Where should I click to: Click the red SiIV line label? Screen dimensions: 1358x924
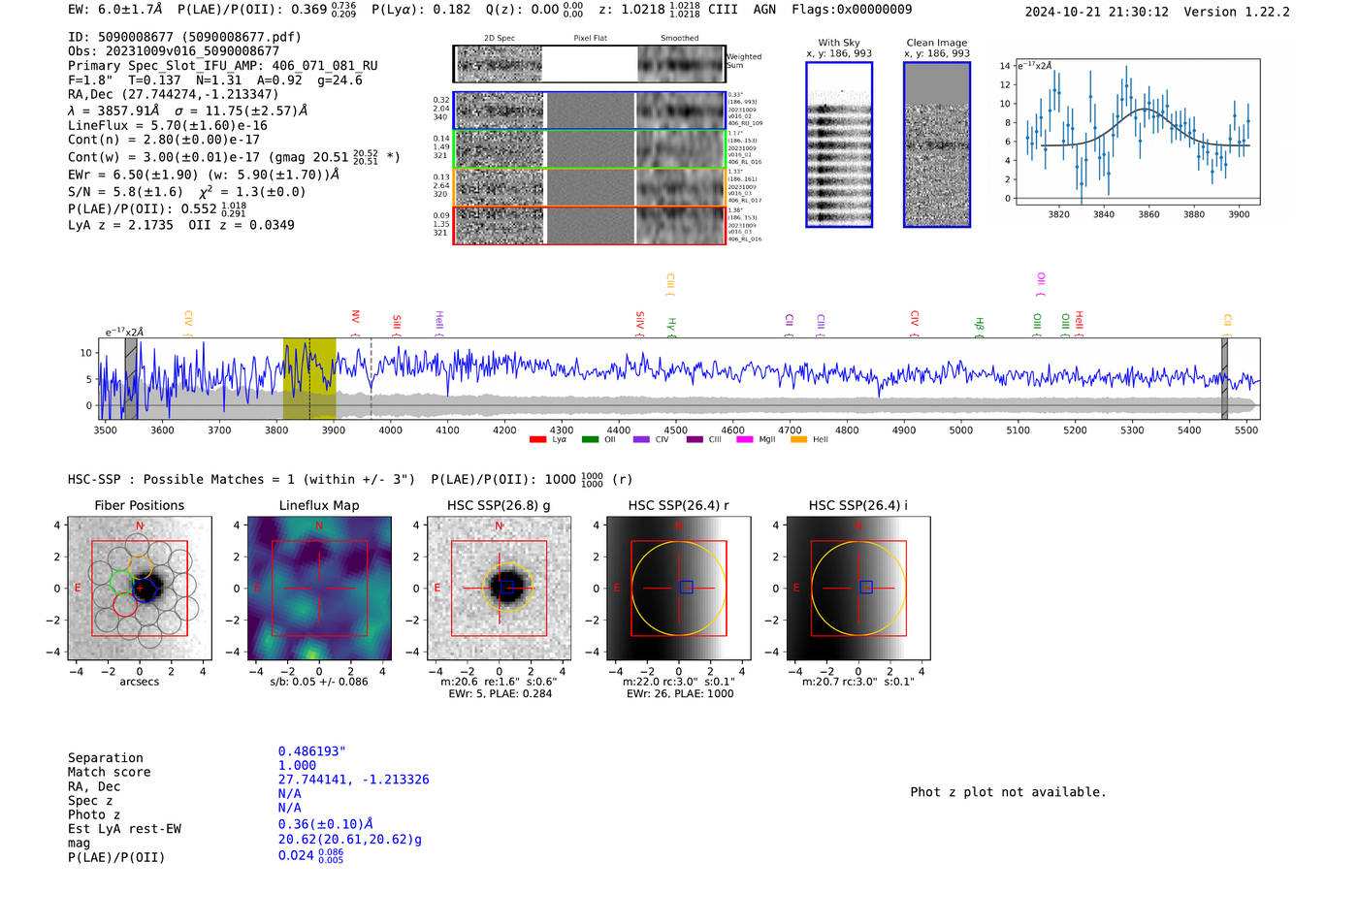coord(639,323)
